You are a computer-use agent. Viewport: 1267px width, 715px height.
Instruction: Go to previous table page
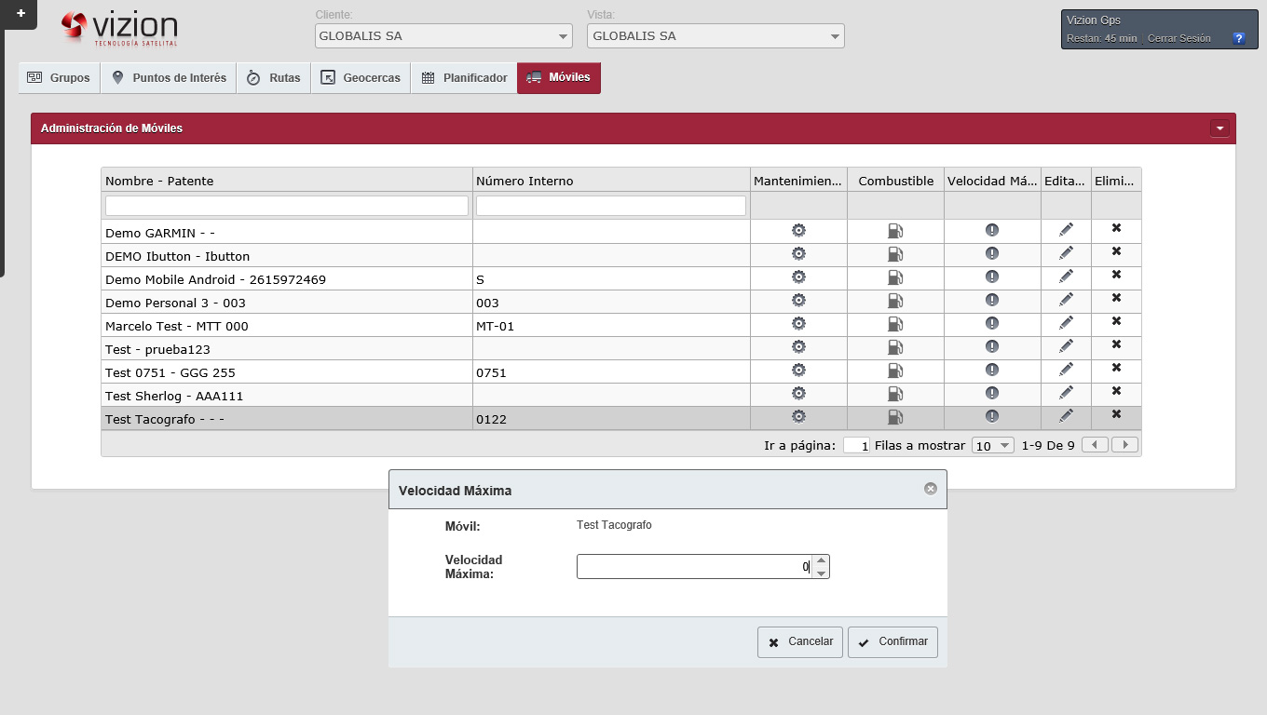(x=1095, y=445)
